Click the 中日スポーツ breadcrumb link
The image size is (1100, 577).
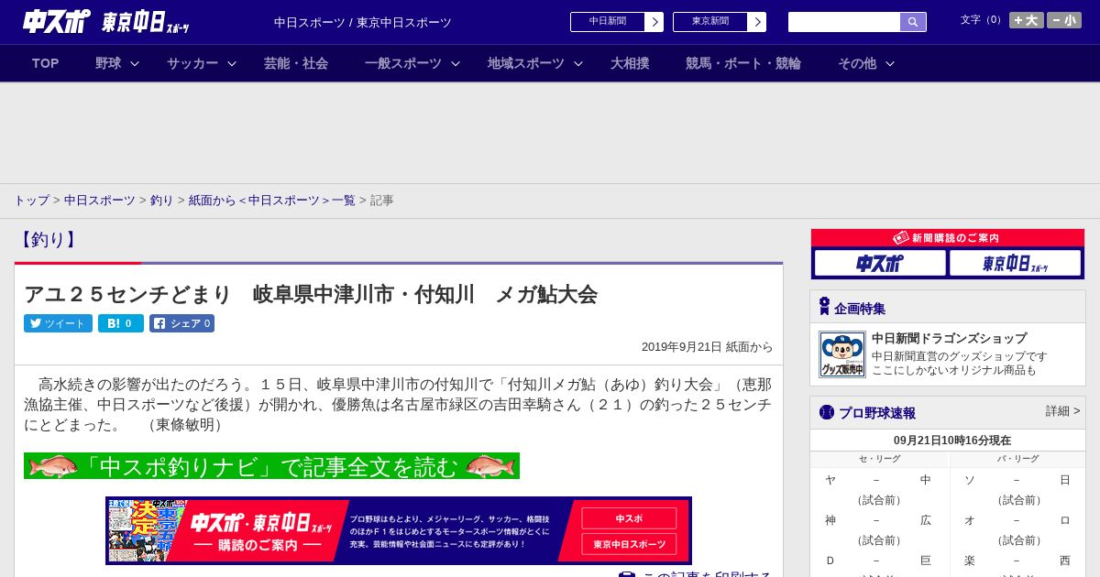[100, 200]
